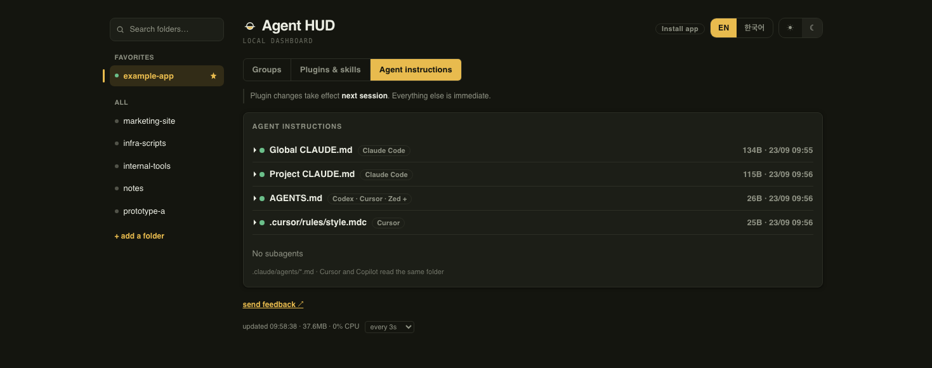Click the 134B · 23/09 09:55 metadata
The width and height of the screenshot is (932, 368).
pos(778,150)
